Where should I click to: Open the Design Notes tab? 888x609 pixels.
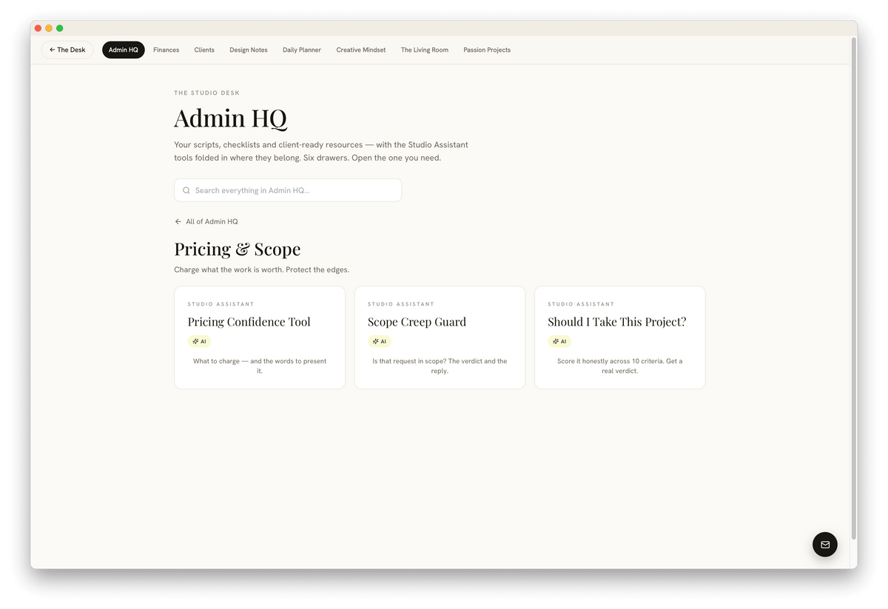click(x=249, y=50)
